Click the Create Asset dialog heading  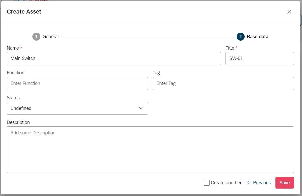(24, 11)
